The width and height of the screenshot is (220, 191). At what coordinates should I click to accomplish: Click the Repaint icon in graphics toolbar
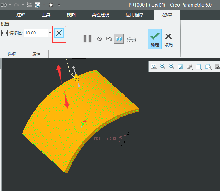(x=181, y=66)
